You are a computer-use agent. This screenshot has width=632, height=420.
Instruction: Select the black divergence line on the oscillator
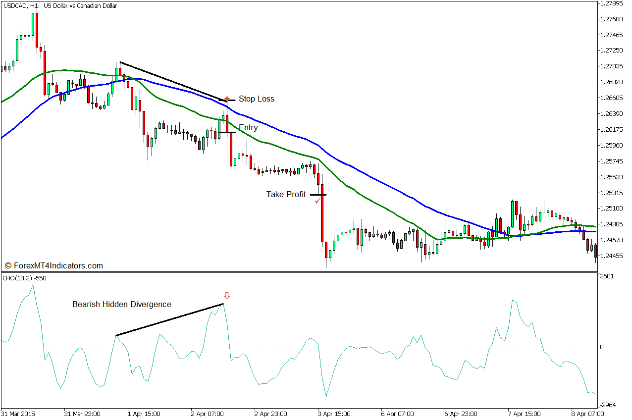tap(169, 319)
